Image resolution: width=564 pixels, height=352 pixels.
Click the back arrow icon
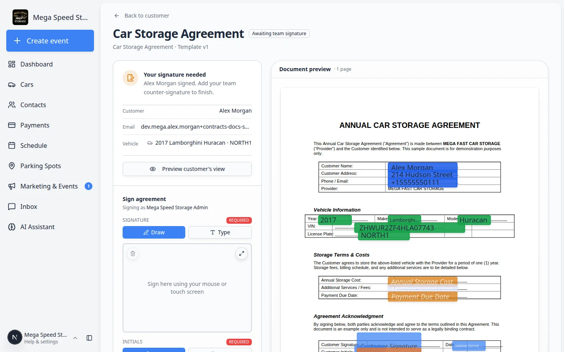click(117, 16)
